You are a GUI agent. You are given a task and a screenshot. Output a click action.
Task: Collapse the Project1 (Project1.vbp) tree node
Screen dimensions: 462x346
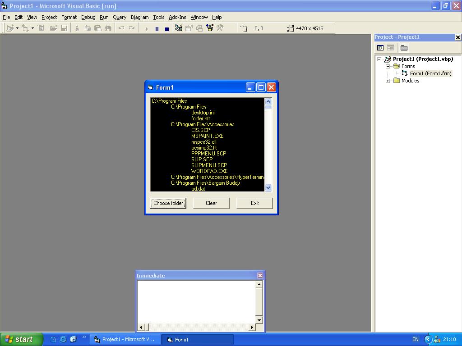[379, 59]
